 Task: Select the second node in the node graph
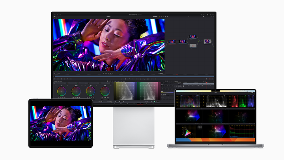pos(182,41)
